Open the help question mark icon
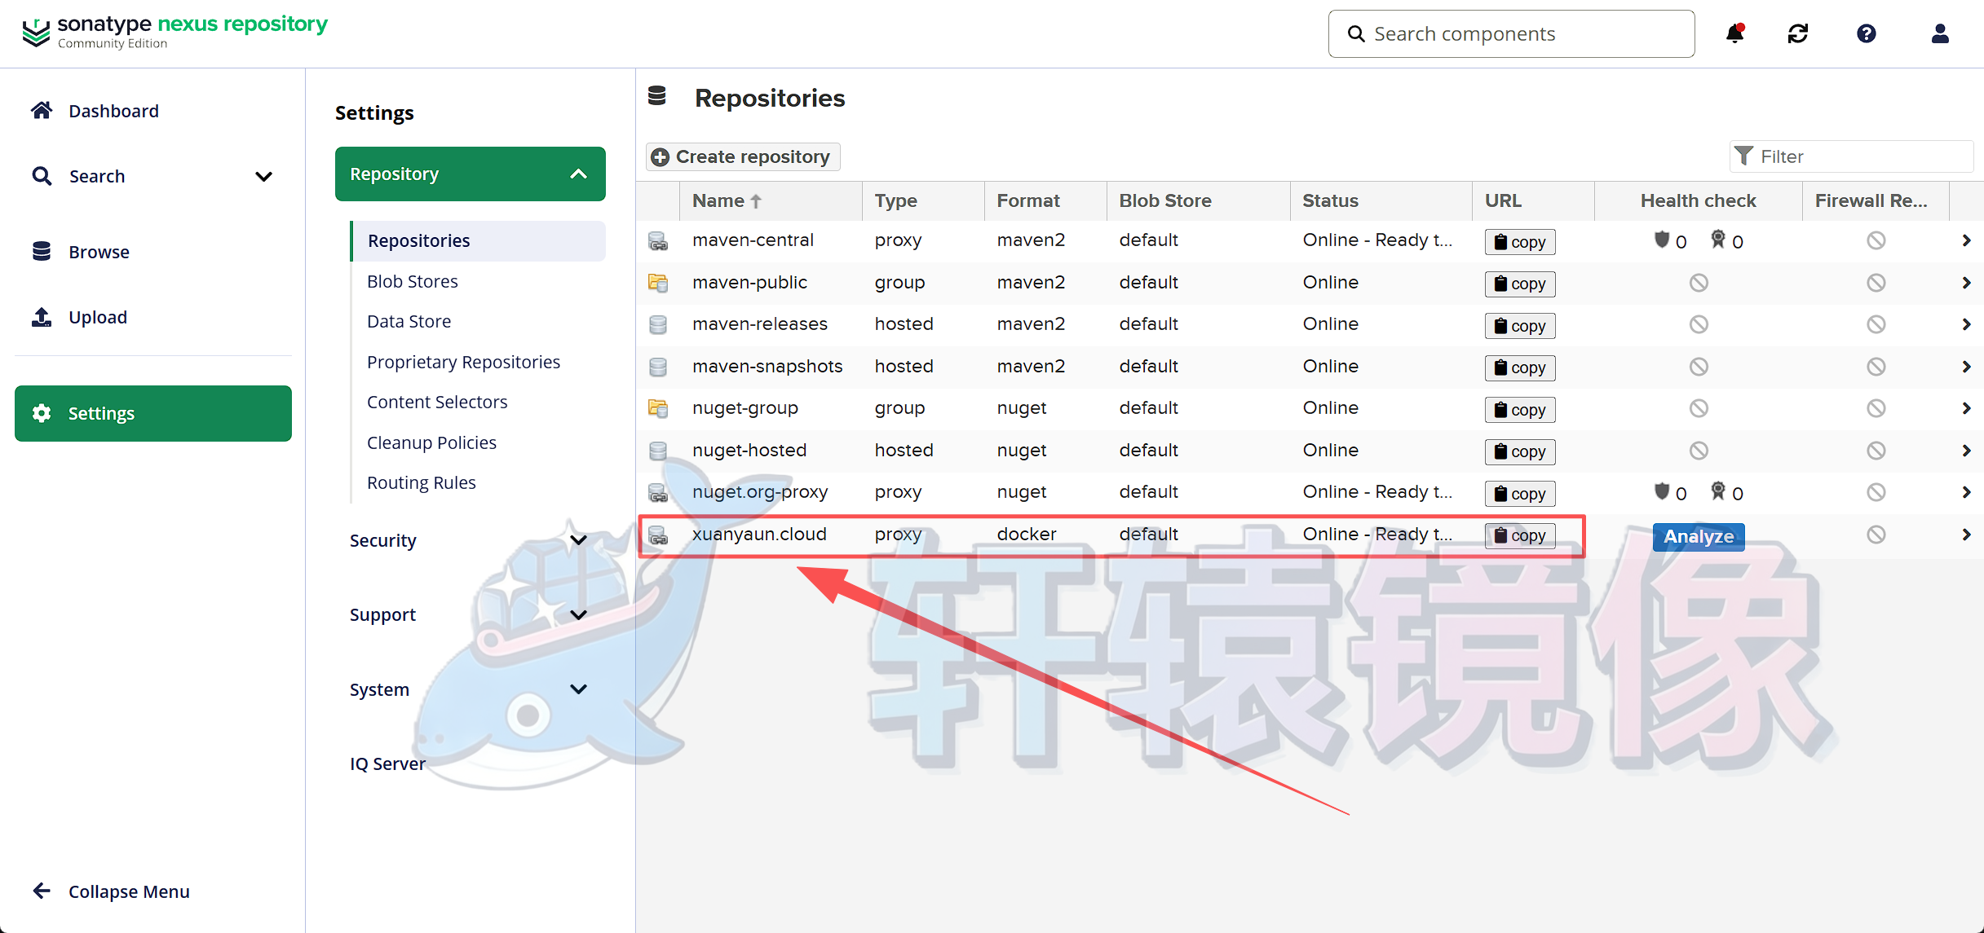The height and width of the screenshot is (933, 1984). coord(1867,33)
